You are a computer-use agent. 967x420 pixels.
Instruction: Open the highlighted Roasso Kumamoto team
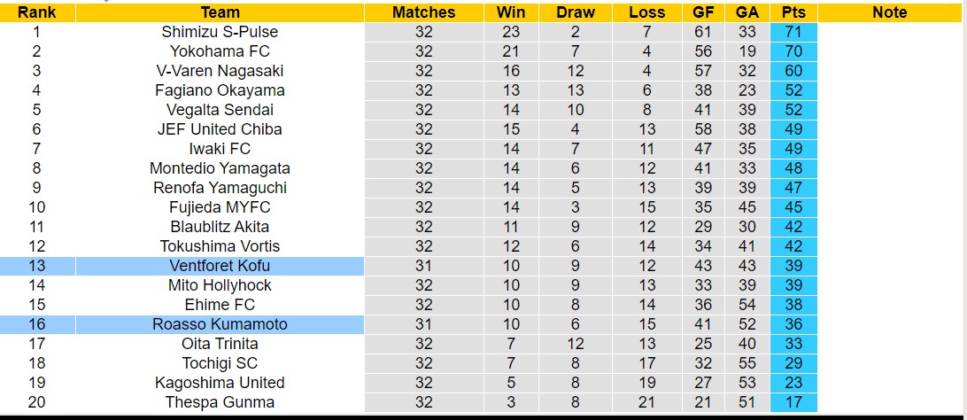click(220, 324)
